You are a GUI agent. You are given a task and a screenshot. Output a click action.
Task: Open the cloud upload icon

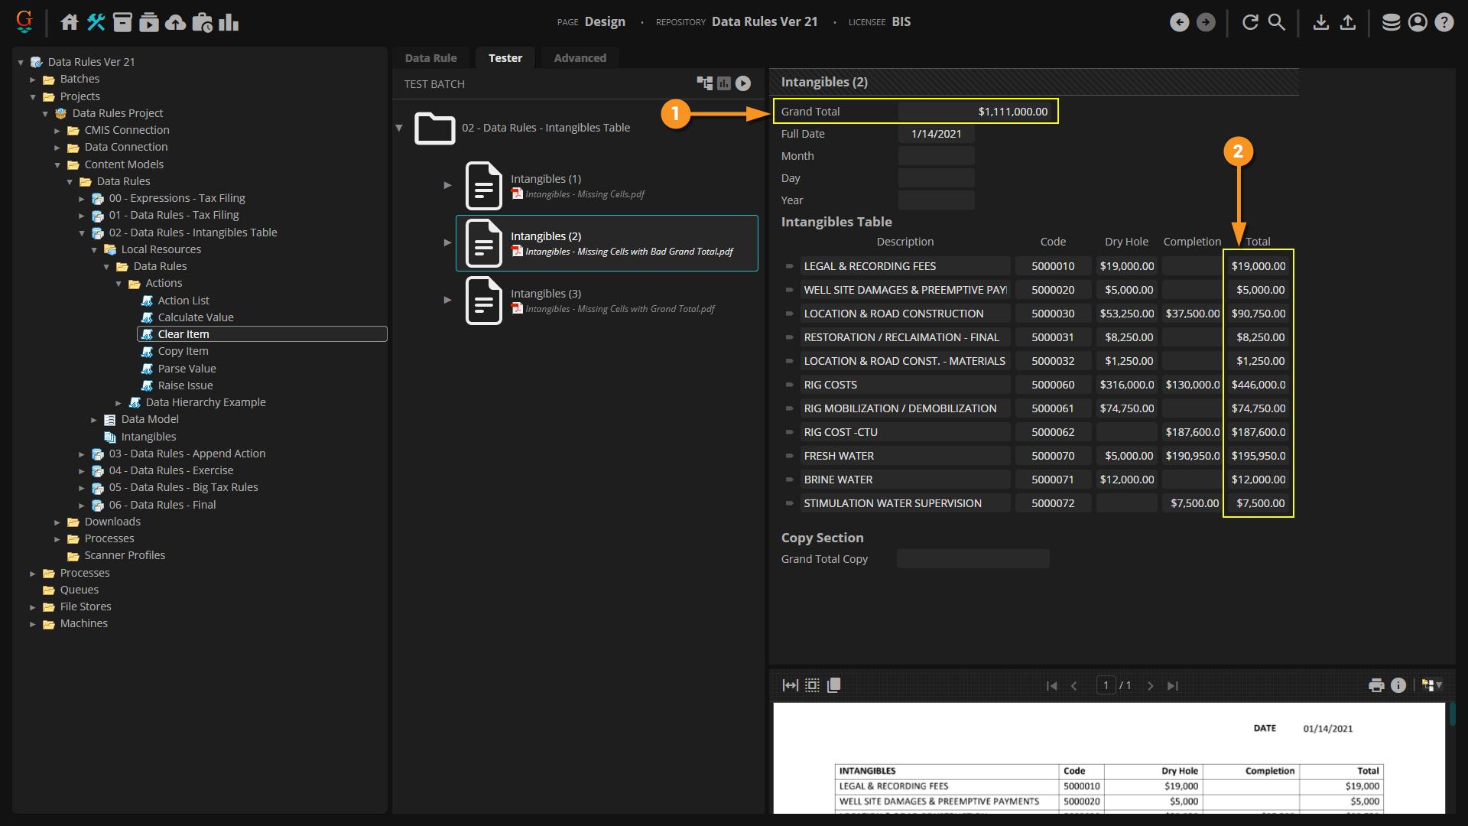point(175,22)
